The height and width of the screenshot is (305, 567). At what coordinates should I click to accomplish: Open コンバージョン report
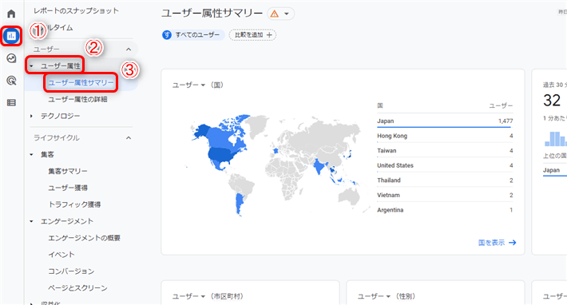point(71,271)
